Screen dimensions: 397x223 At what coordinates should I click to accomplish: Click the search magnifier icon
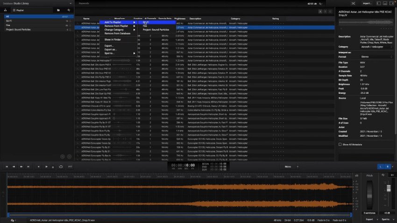tap(320, 4)
